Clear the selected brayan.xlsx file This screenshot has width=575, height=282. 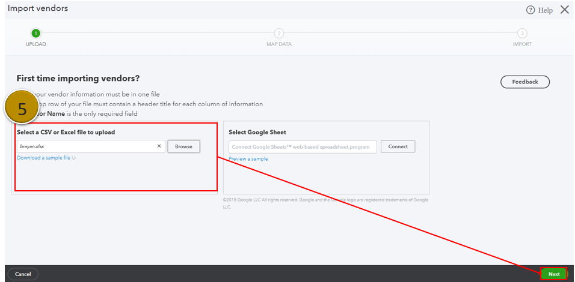(x=159, y=146)
